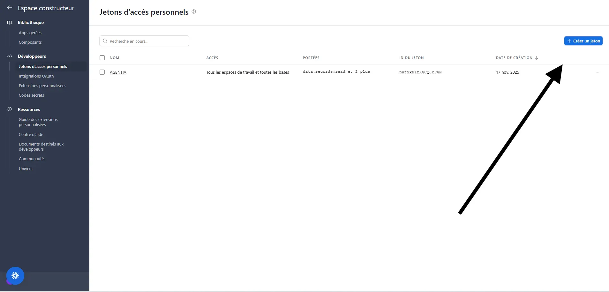Screen dimensions: 609x292
Task: Go to the Communauté link
Action: click(x=31, y=159)
